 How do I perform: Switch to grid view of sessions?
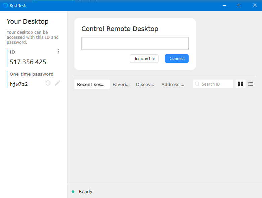(241, 84)
